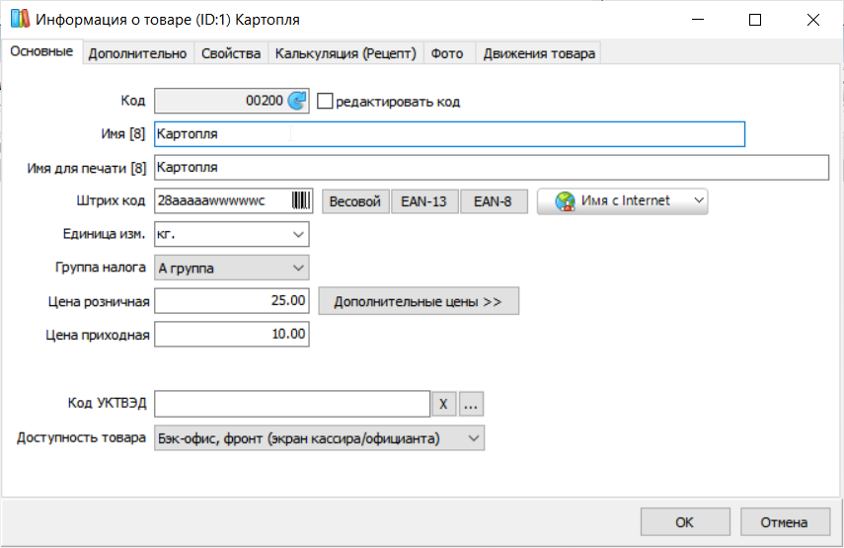Click the Весовой button
Viewport: 844px width, 548px height.
355,201
